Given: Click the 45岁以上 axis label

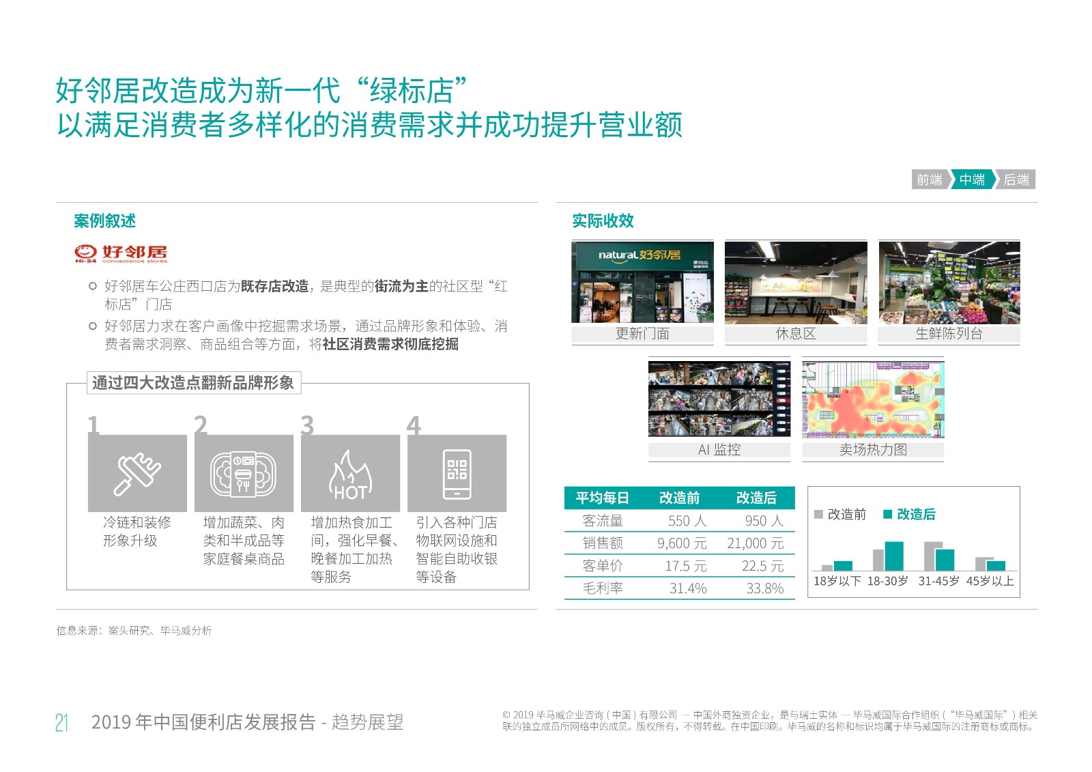Looking at the screenshot, I should [x=990, y=582].
